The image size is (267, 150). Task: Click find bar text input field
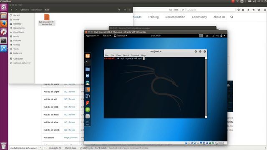(x=24, y=148)
